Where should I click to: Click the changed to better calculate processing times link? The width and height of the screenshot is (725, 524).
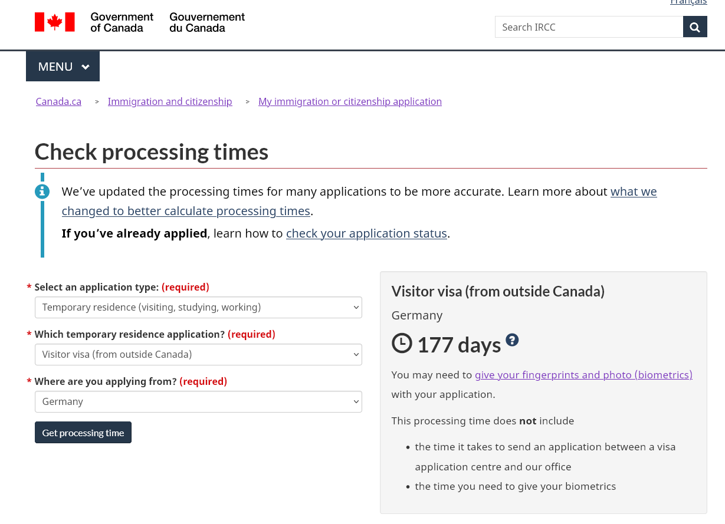[186, 211]
